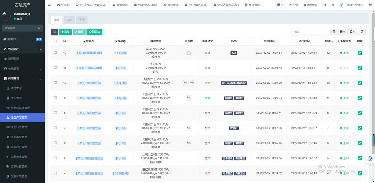Click the green 添加 button
Viewport: 375px width, 183px height.
coord(65,32)
